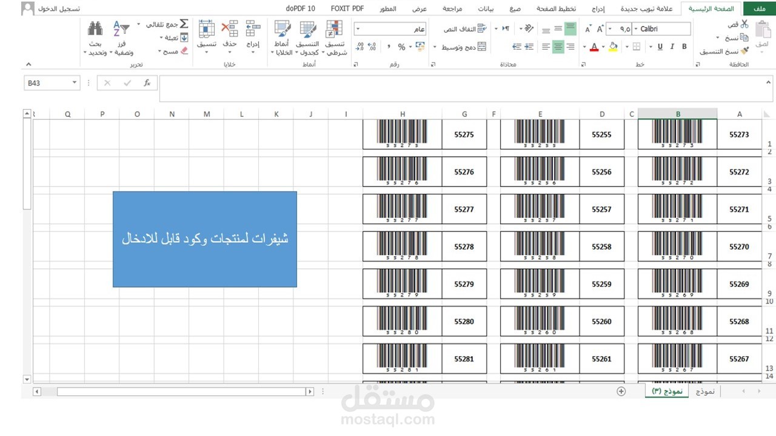The height and width of the screenshot is (436, 776).
Task: Click cell showing 55276
Action: 464,172
